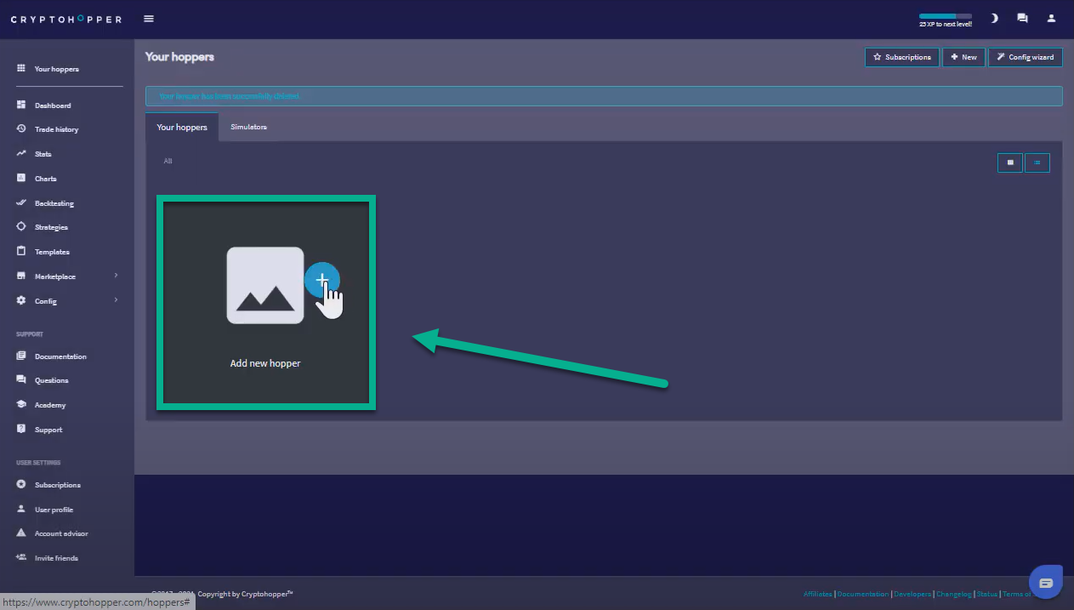
Task: Click the hamburger menu icon
Action: point(149,19)
